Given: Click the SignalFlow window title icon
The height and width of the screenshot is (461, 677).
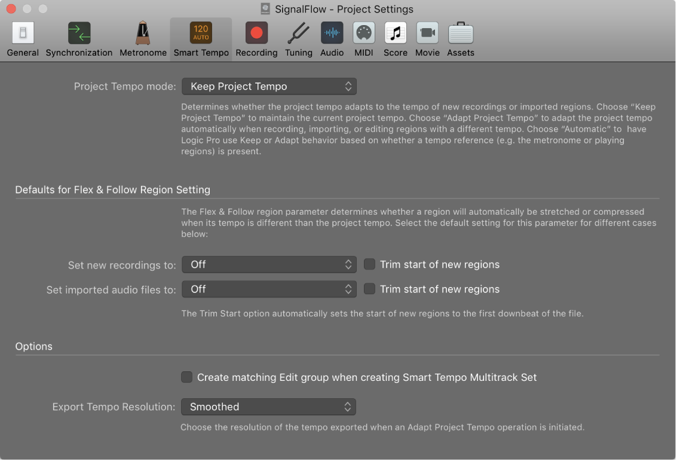Looking at the screenshot, I should point(264,9).
